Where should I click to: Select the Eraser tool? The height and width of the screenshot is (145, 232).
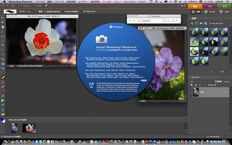pyautogui.click(x=3, y=87)
